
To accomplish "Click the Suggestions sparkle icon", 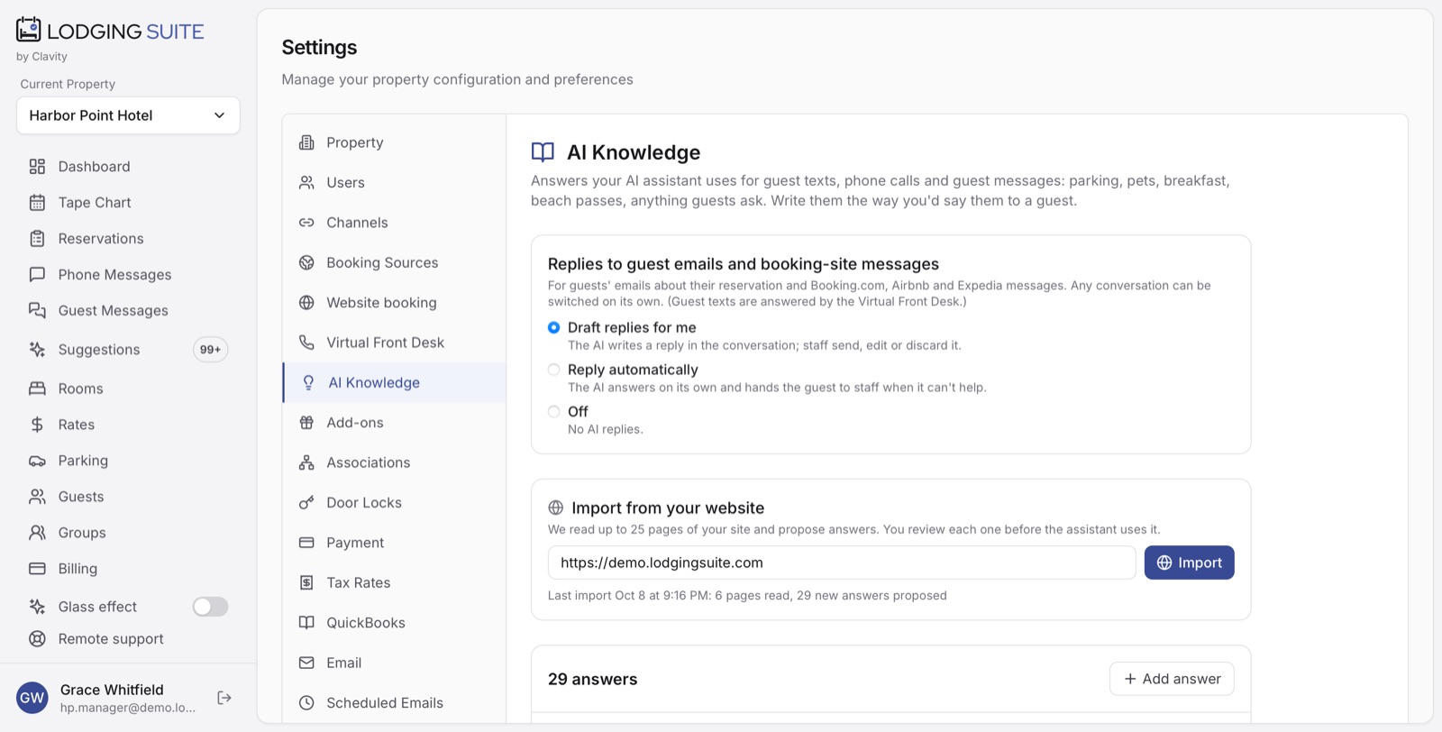I will [37, 350].
